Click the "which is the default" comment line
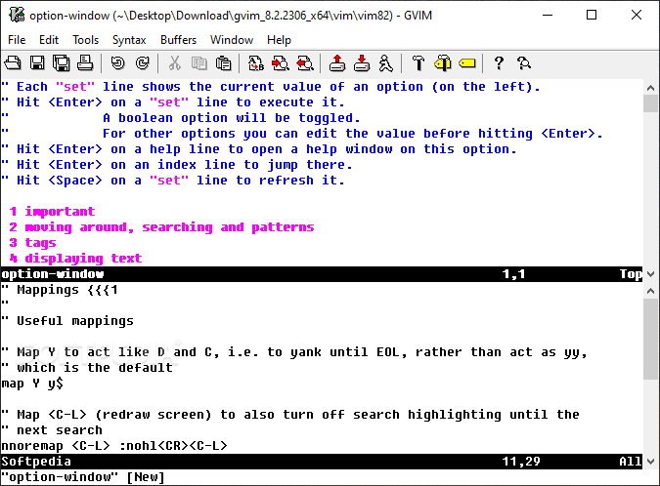660x486 pixels. (x=87, y=368)
